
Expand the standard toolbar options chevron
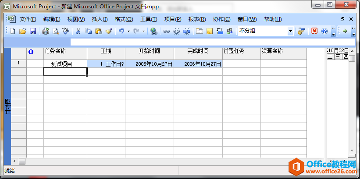pos(333,32)
